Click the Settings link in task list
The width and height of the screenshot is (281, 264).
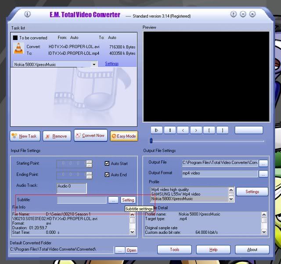point(112,64)
